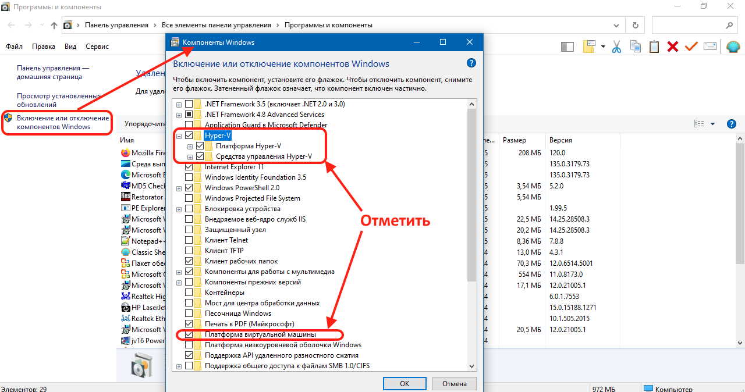745x392 pixels.
Task: Expand Платформа Hyper-V node
Action: [190, 146]
